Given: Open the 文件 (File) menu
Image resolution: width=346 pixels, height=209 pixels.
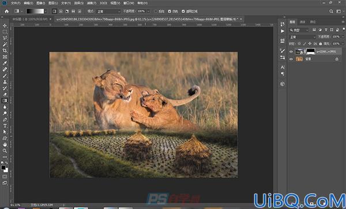Looking at the screenshot, I should (x=16, y=3).
